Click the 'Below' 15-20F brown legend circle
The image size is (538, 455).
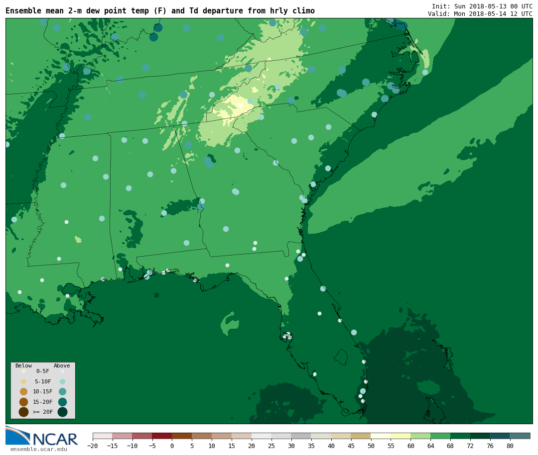(x=24, y=402)
